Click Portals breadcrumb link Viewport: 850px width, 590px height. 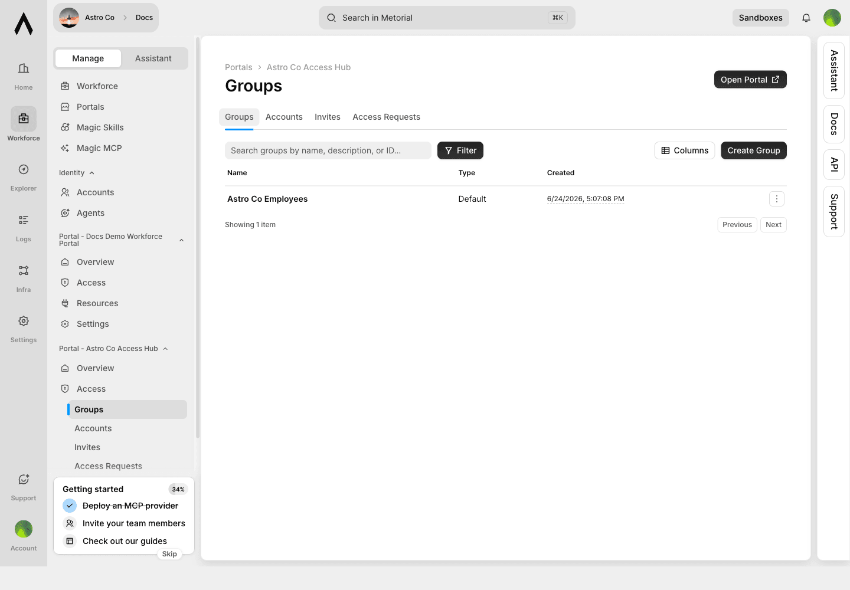(x=238, y=67)
